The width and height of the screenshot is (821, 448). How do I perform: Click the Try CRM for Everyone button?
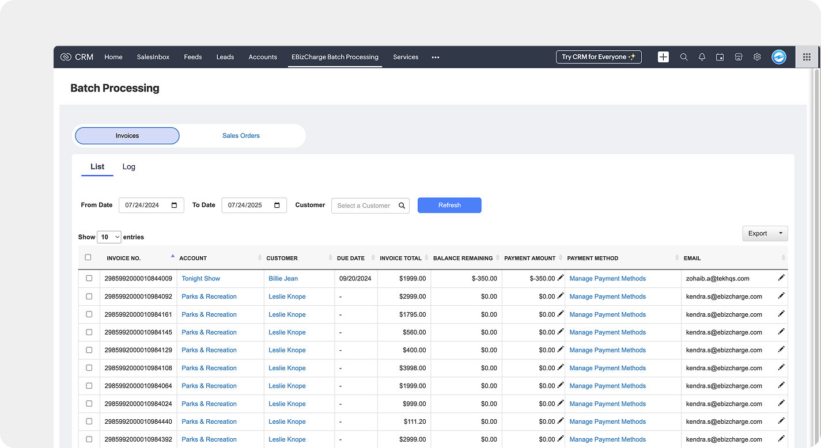coord(599,57)
